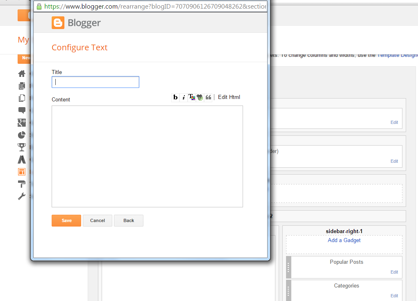Screen dimensions: 418x301
Task: Click the Blogger logo in popup header
Action: (76, 23)
